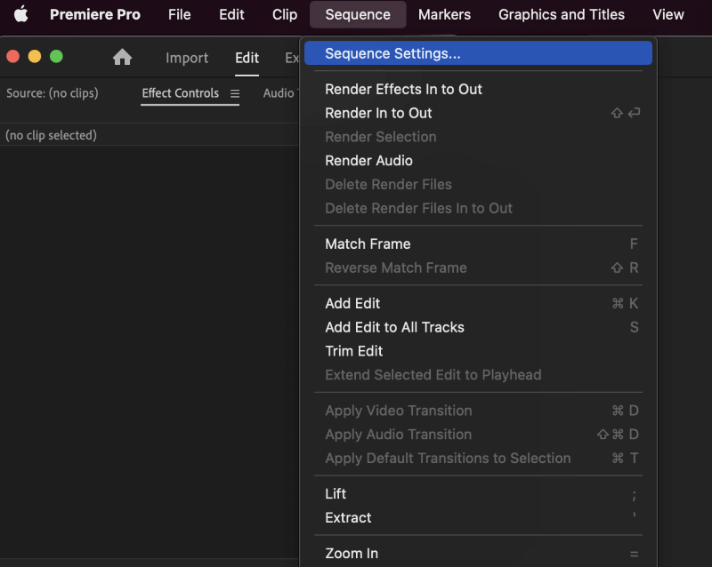Select Match Frame
Viewport: 712px width, 567px height.
478,244
